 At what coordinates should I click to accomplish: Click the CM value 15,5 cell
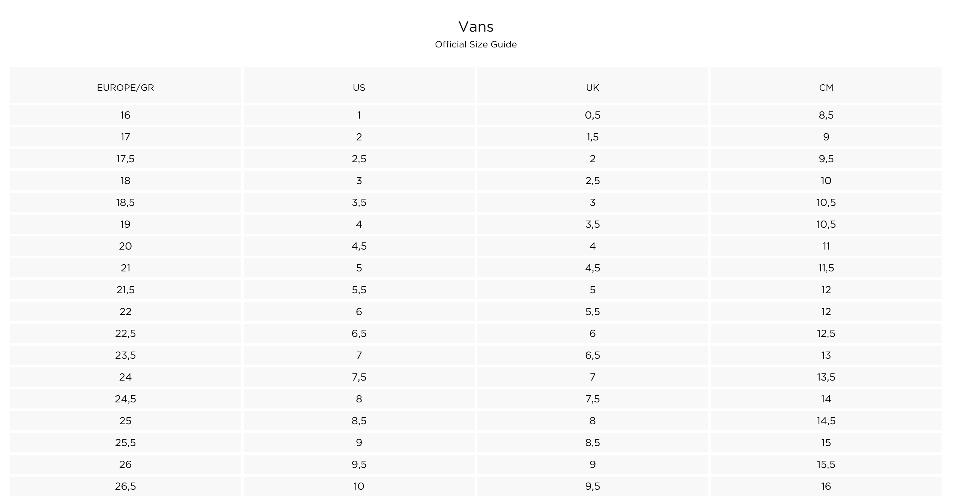tap(826, 464)
